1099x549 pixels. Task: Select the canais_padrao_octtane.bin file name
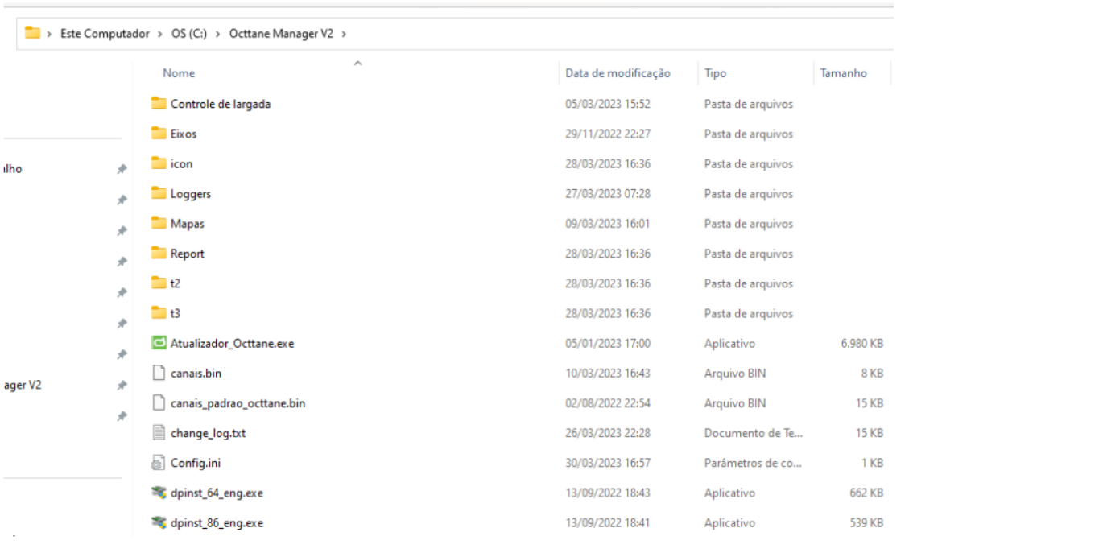(x=238, y=404)
